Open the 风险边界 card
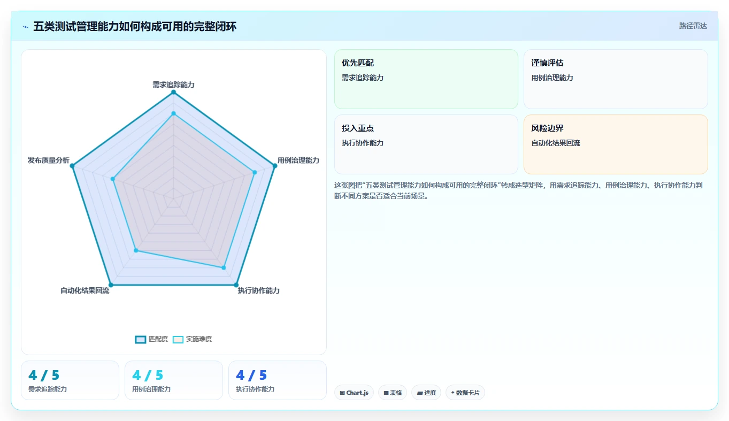This screenshot has height=421, width=729. click(616, 144)
